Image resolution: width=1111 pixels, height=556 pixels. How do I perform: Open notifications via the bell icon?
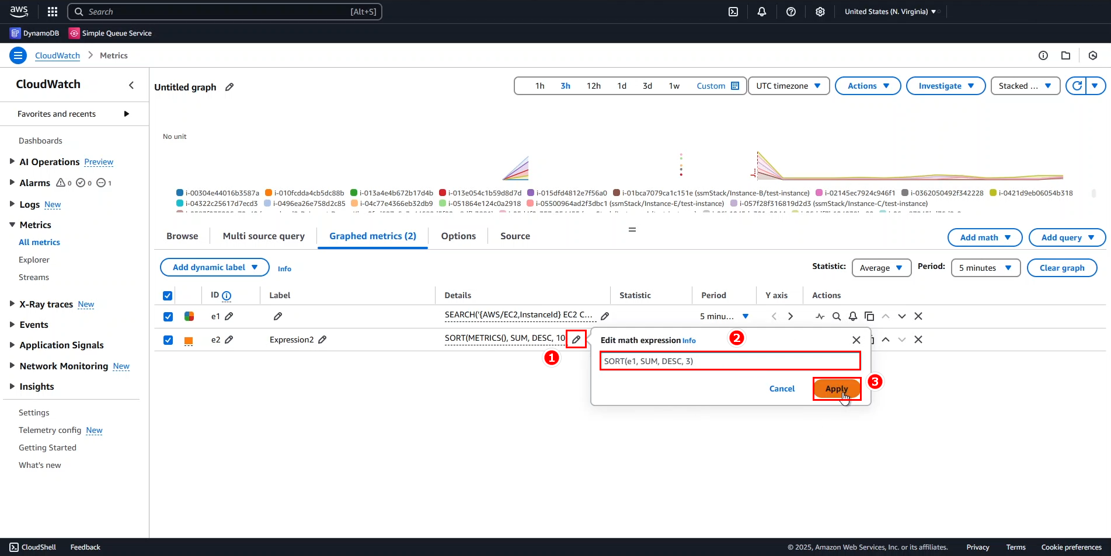(x=762, y=11)
